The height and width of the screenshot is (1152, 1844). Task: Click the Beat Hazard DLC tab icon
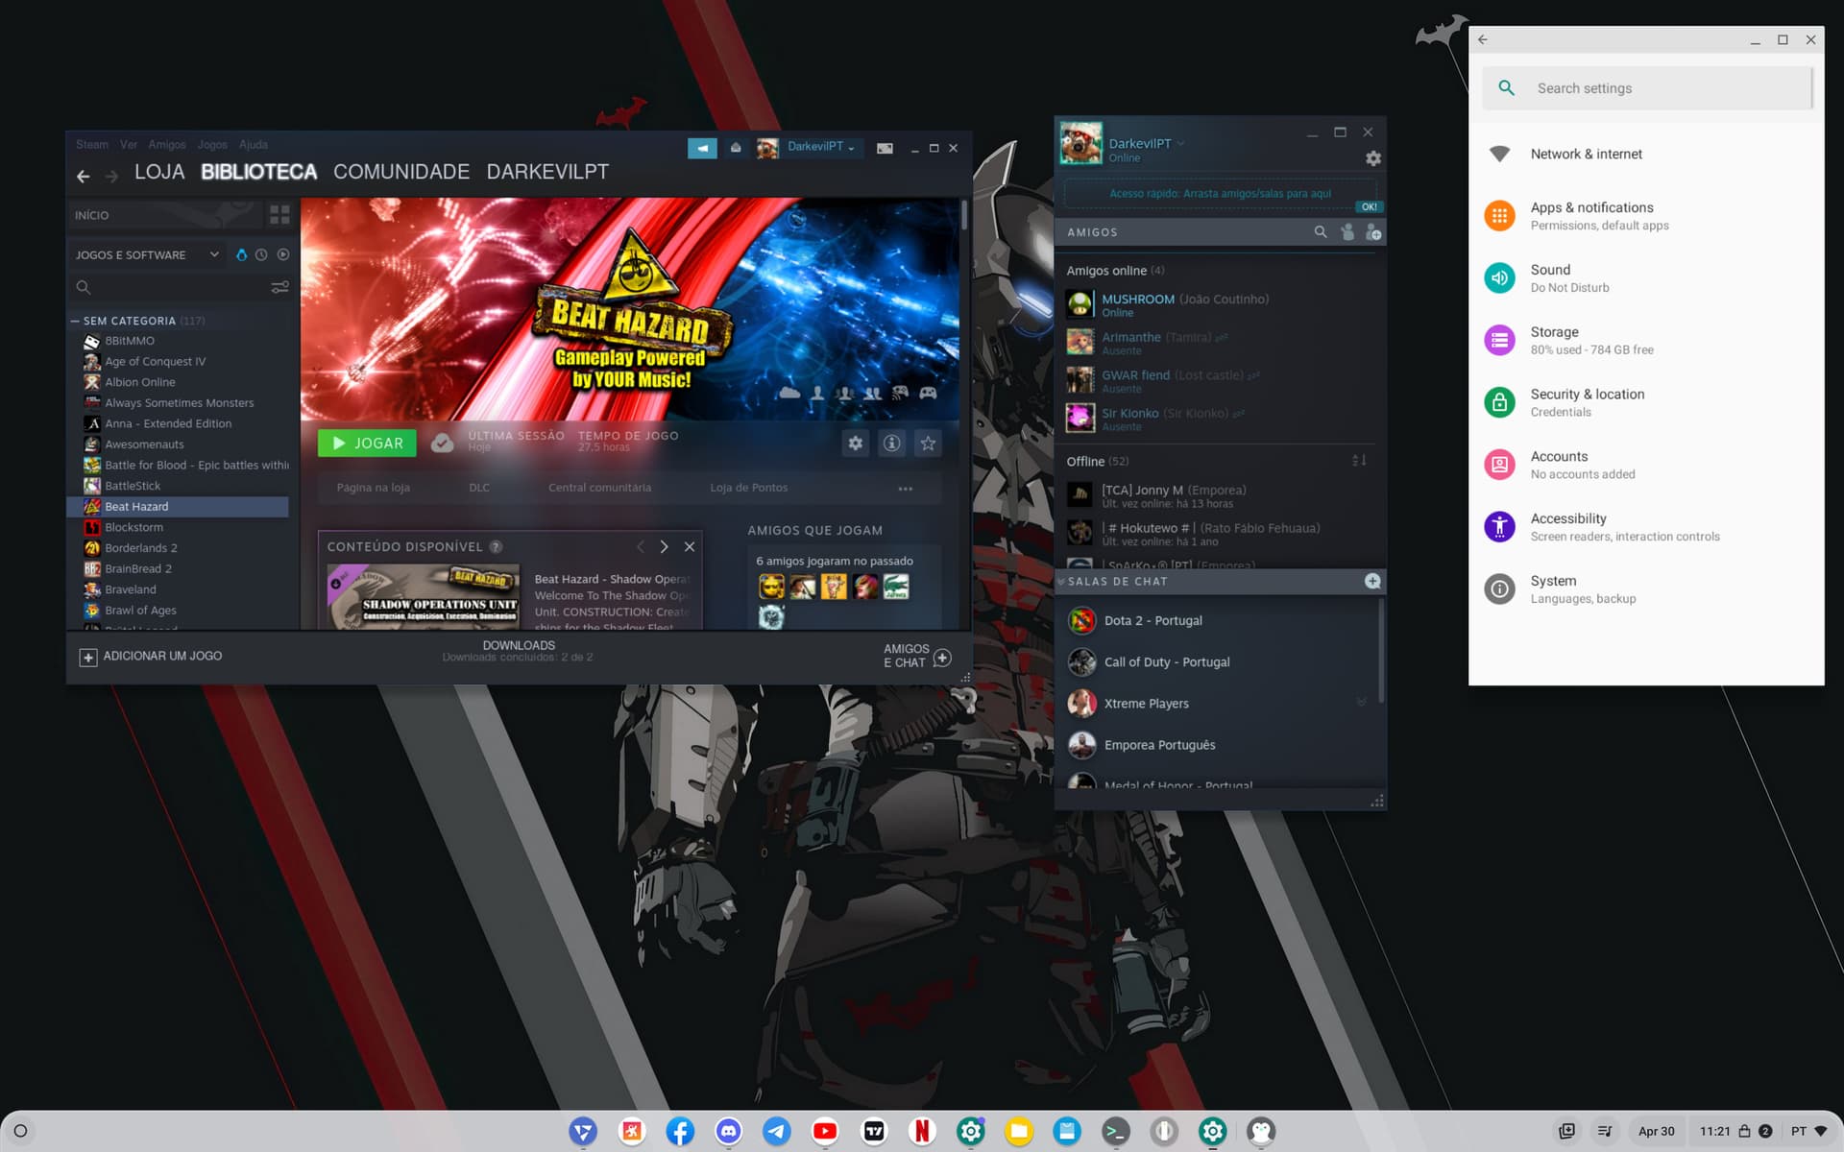pyautogui.click(x=478, y=487)
